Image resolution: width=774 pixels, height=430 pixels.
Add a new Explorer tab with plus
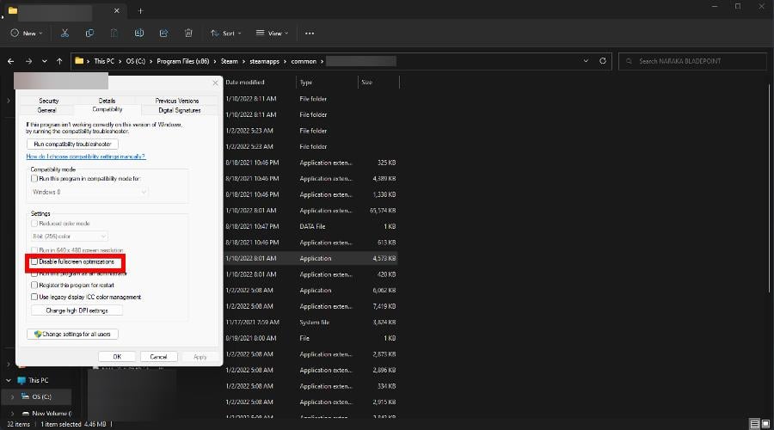[140, 11]
